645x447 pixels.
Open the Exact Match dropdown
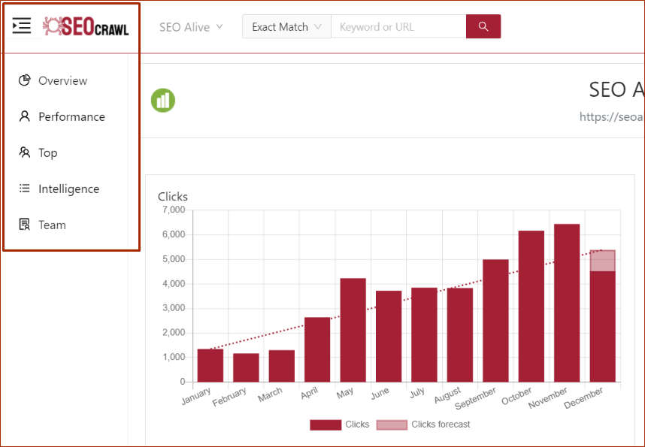click(286, 26)
